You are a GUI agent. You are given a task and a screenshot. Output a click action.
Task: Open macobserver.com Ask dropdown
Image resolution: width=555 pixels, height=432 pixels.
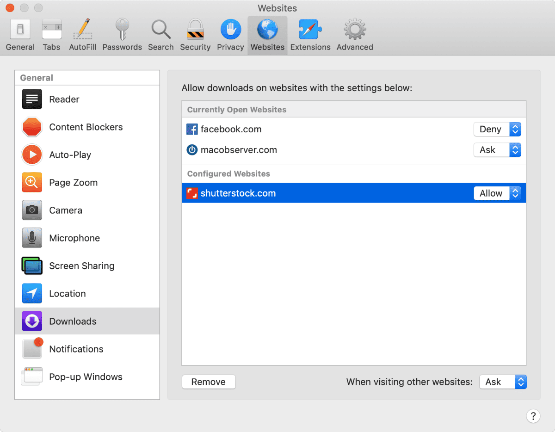pyautogui.click(x=497, y=150)
